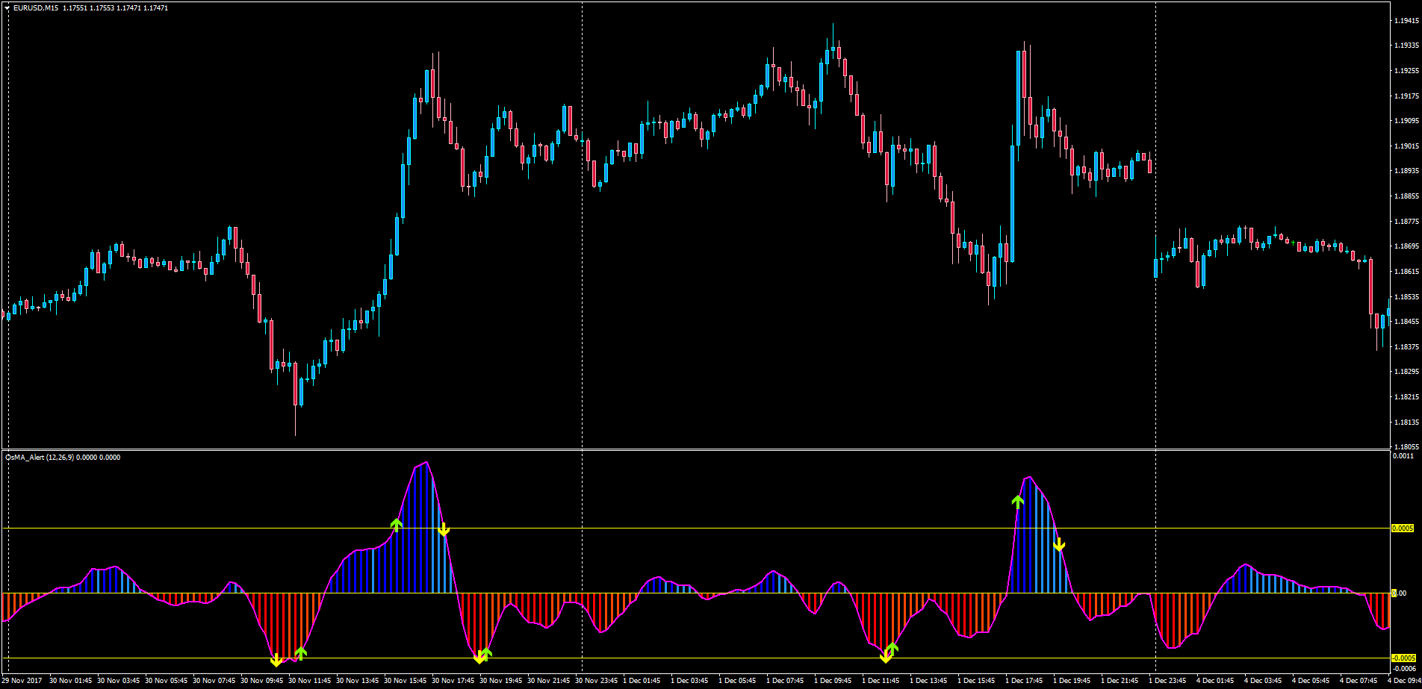Click the 1.18615 price scale label

[1406, 272]
